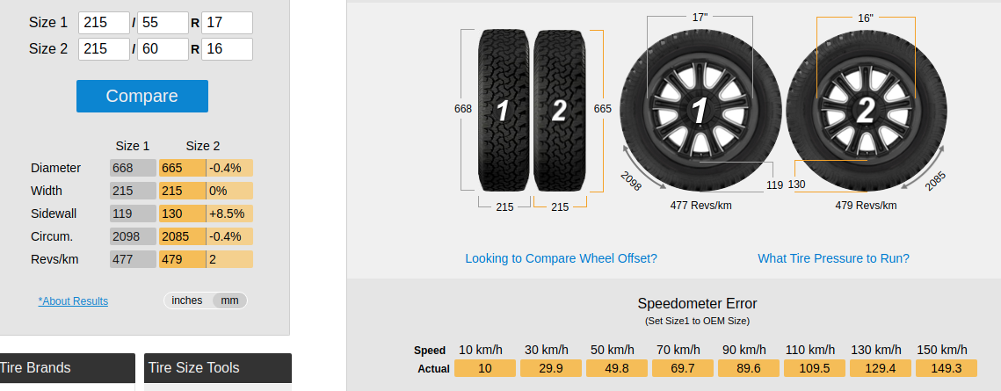Click the 149.3 actual speed cell

(x=947, y=369)
